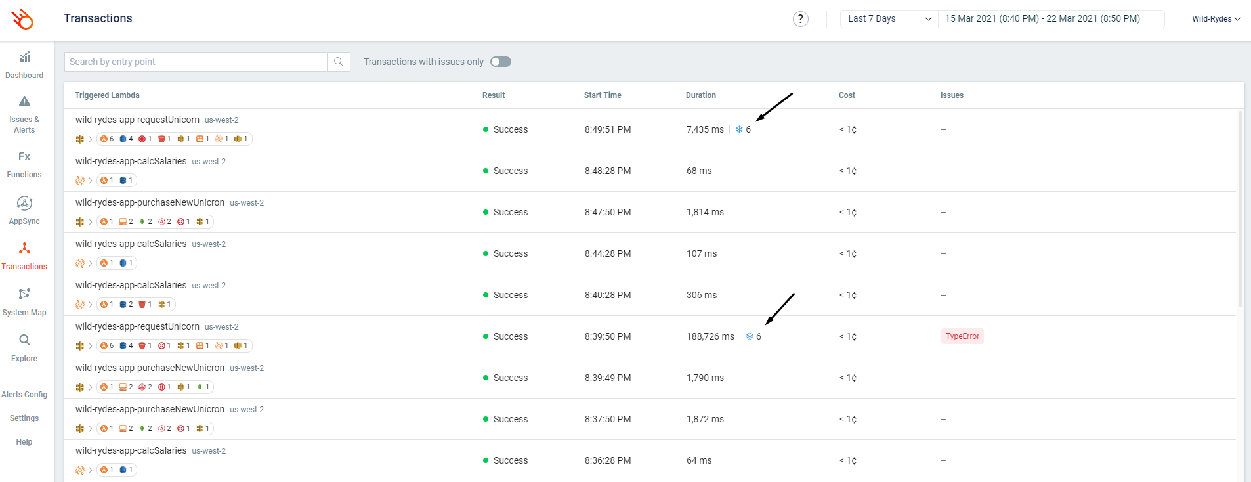
Task: Click the 1,790 ms duration value
Action: [x=705, y=378]
